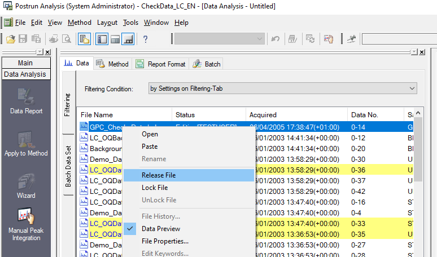Open the Filtering Condition dropdown

point(283,88)
